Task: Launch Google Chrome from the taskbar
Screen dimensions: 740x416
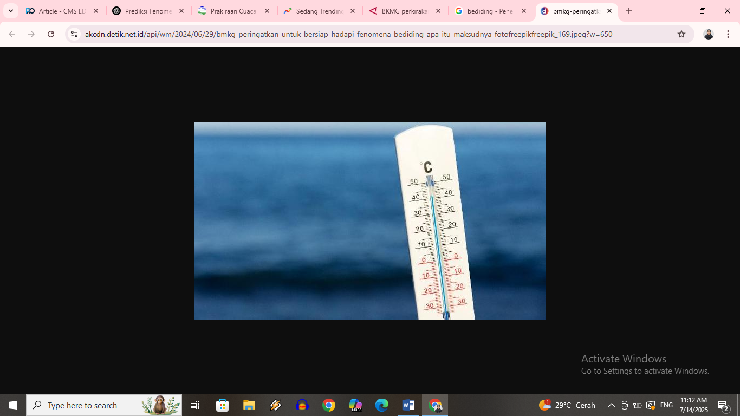Action: 329,405
